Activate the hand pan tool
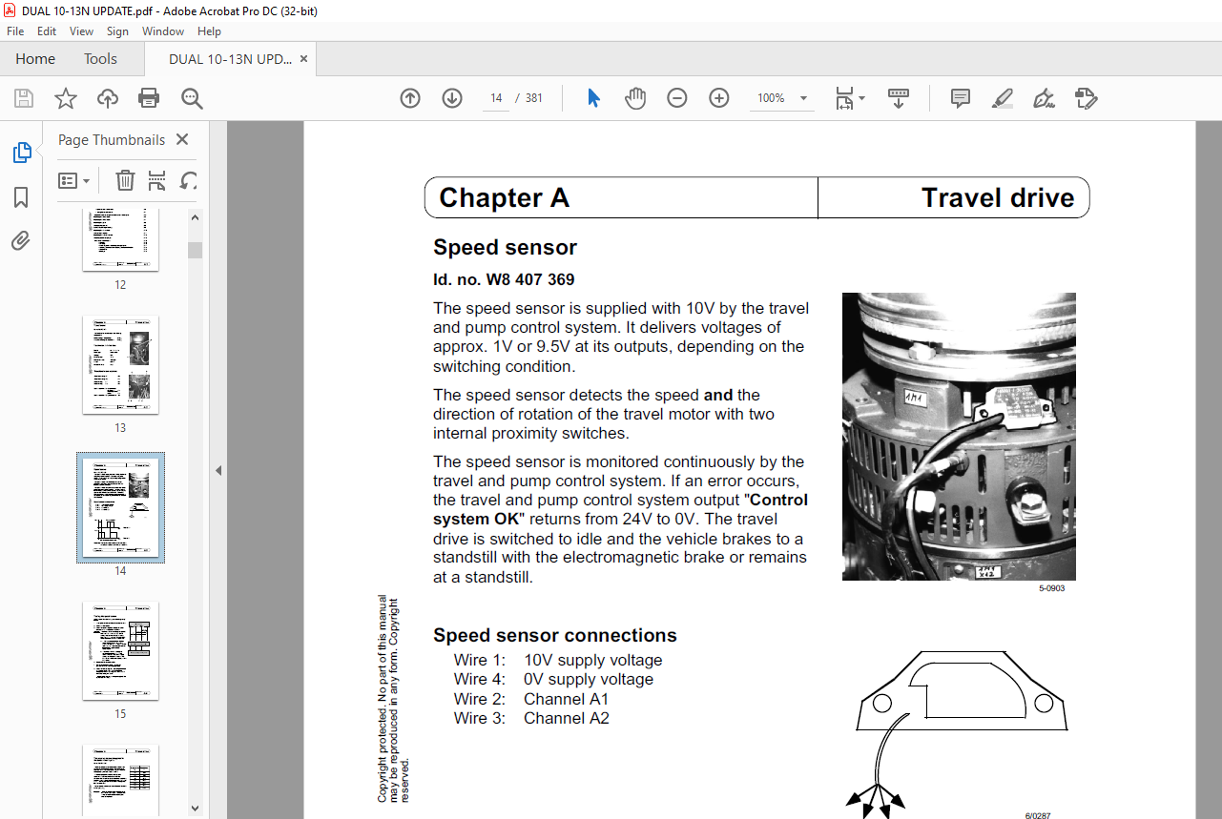 tap(635, 98)
